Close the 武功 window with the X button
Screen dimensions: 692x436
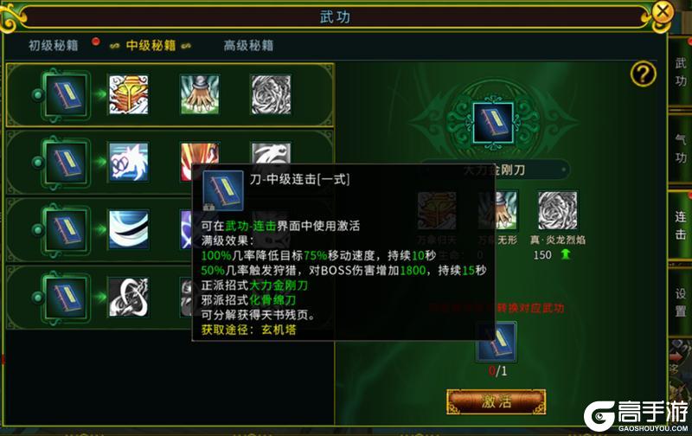663,11
